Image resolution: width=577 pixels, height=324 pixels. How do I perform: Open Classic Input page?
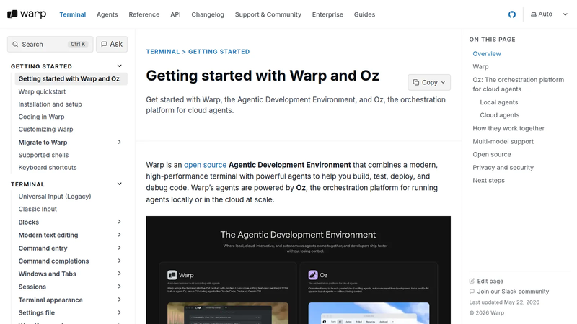coord(38,209)
